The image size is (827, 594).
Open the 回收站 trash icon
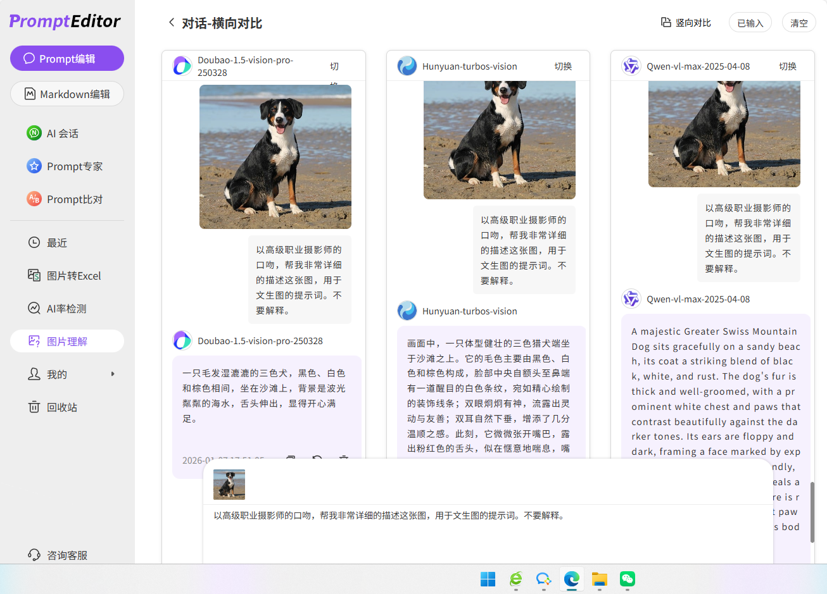(x=34, y=407)
